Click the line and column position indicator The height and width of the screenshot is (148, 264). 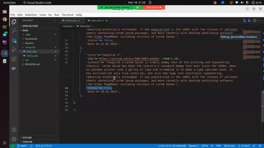point(172,146)
